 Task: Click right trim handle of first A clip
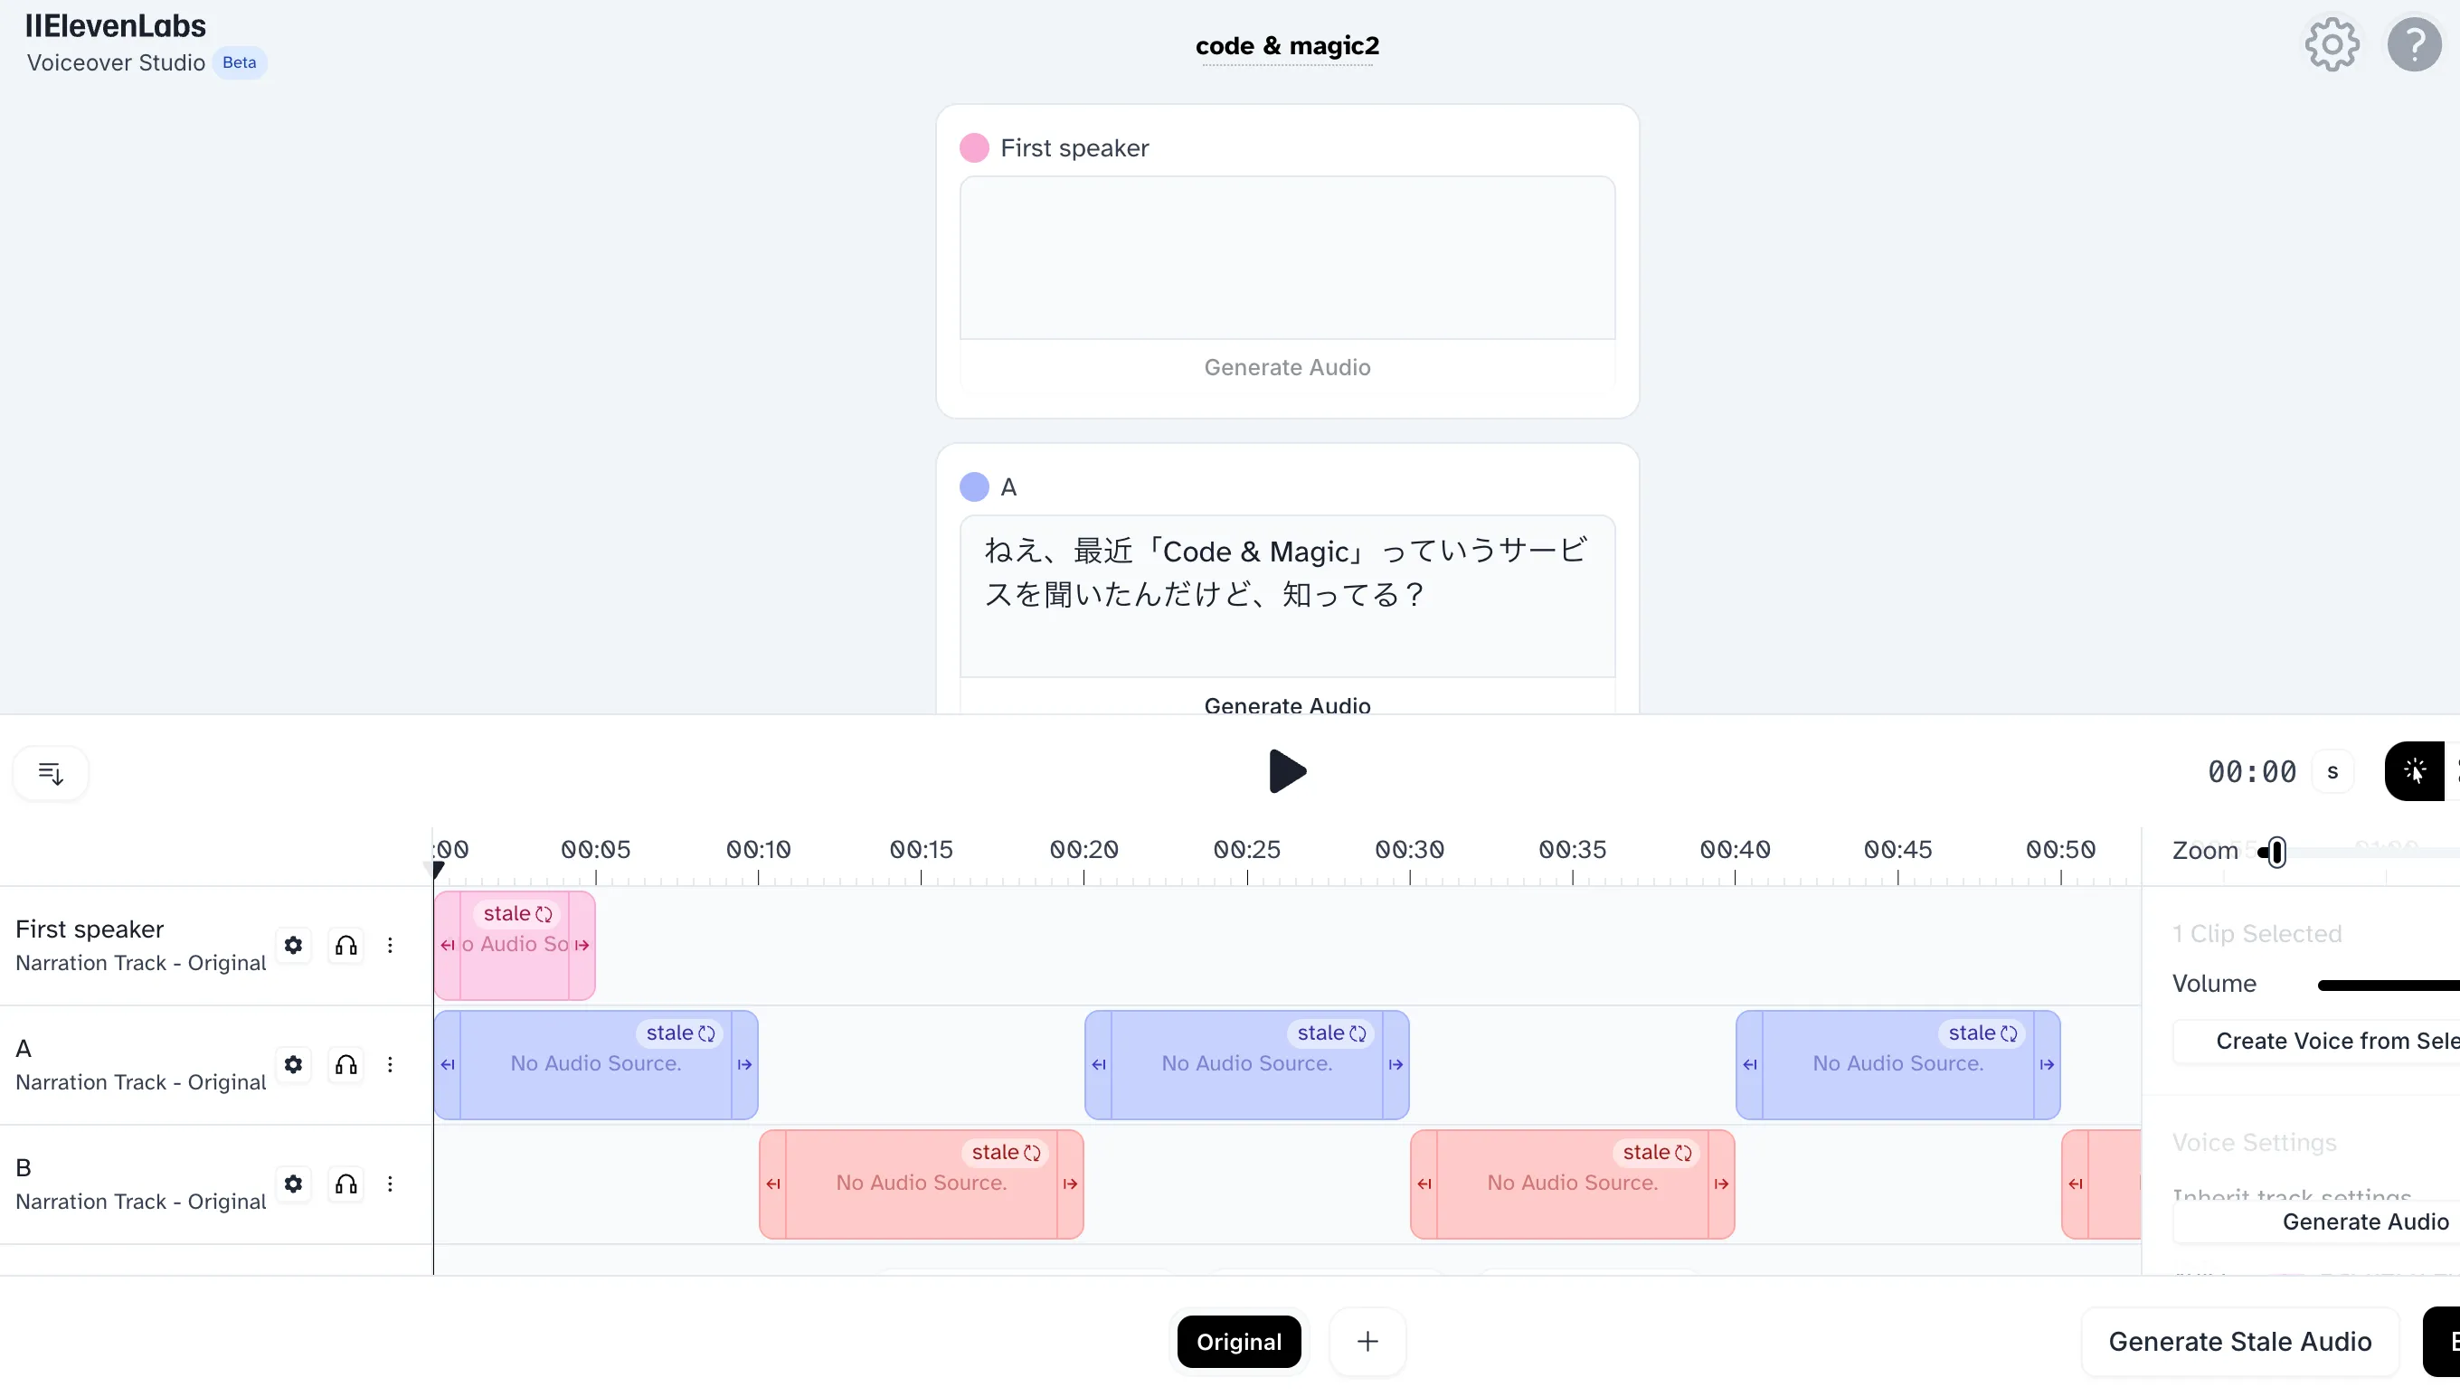[x=744, y=1064]
